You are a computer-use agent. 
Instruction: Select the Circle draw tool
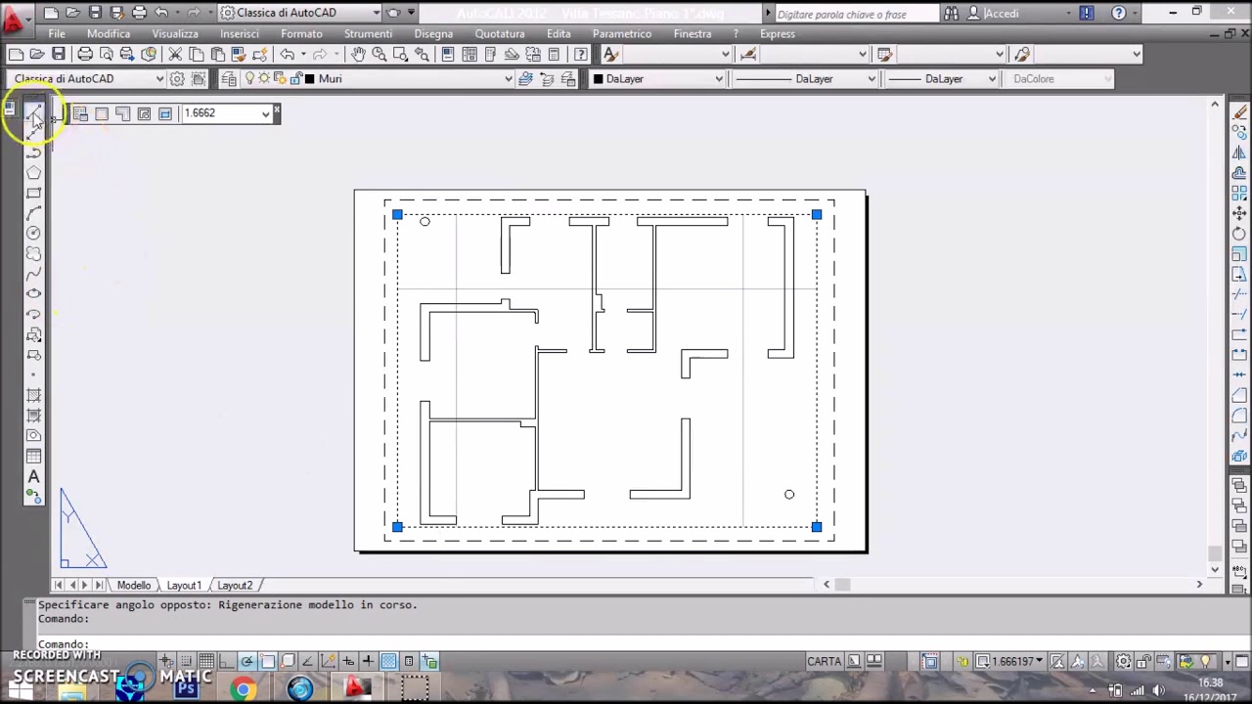[x=33, y=233]
